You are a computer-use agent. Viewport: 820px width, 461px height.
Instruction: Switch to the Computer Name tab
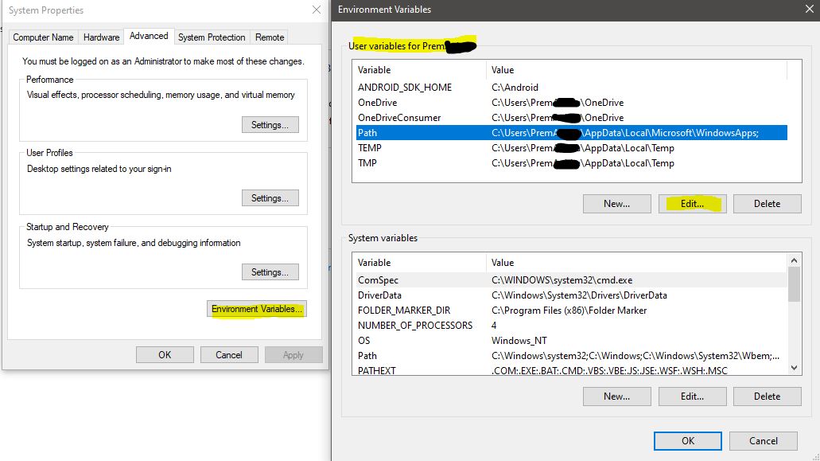(43, 37)
